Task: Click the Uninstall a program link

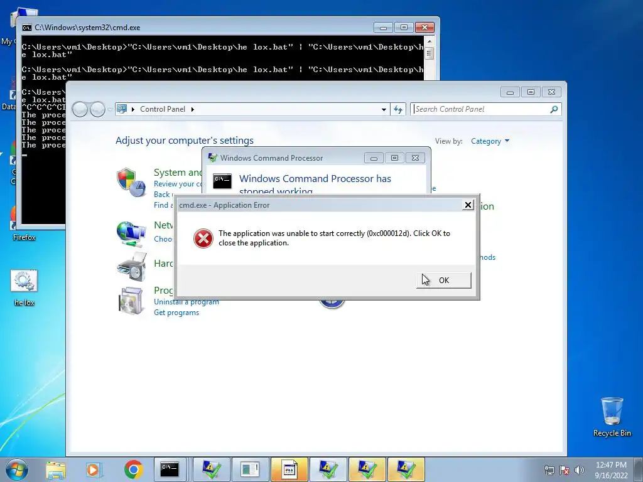Action: tap(186, 302)
